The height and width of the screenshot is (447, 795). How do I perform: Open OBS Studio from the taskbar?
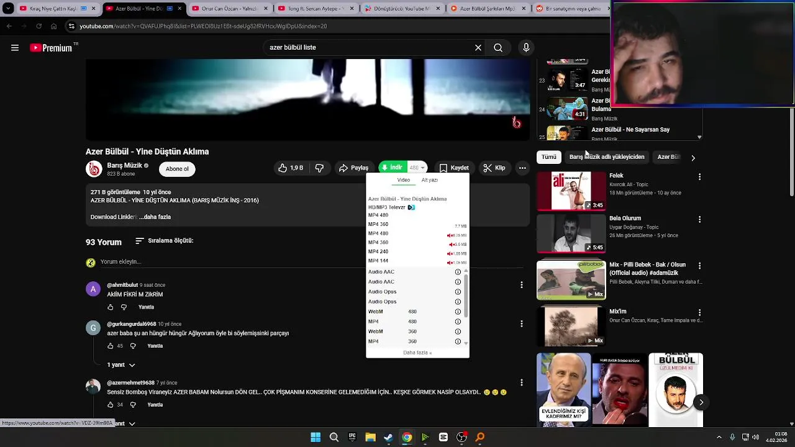(461, 437)
